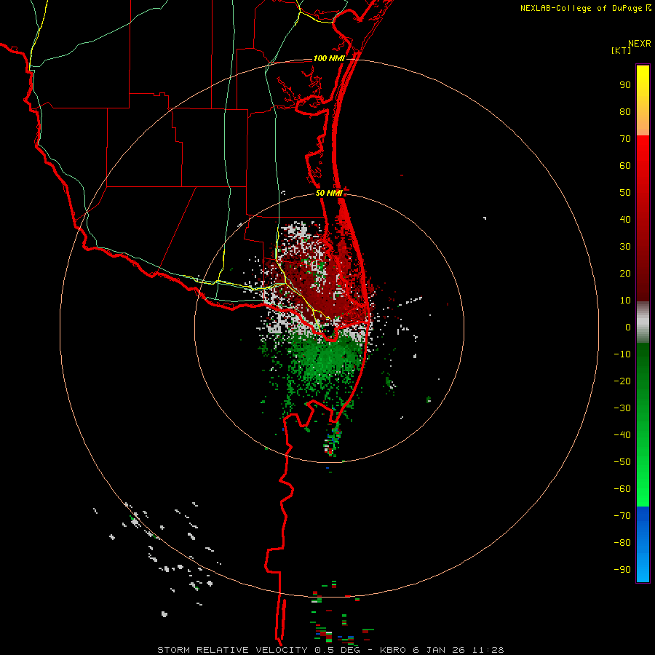Click the 0 value on velocity scale
The width and height of the screenshot is (655, 655).
click(628, 327)
